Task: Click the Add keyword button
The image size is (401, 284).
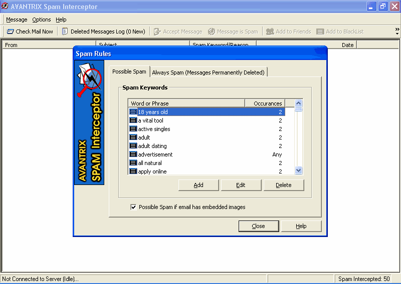Action: pos(198,185)
